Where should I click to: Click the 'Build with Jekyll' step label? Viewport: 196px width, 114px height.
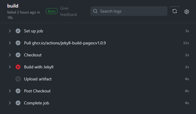[x=39, y=67]
